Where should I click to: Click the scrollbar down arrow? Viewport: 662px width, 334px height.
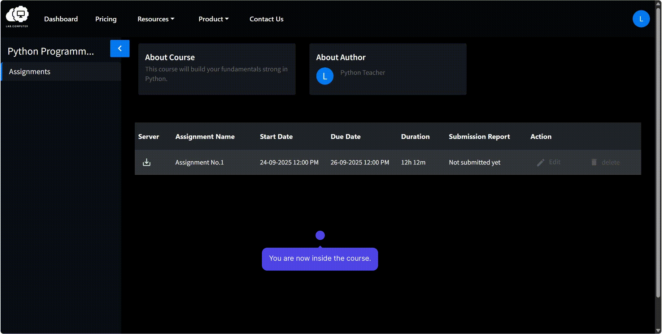click(x=658, y=331)
